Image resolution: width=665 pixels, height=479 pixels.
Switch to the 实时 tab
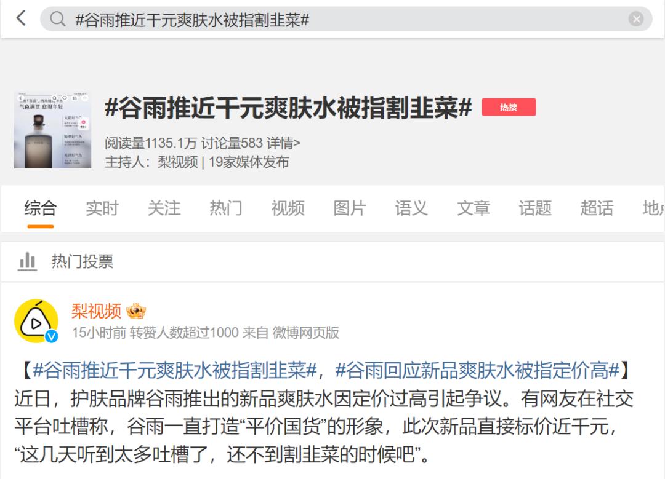pos(102,208)
